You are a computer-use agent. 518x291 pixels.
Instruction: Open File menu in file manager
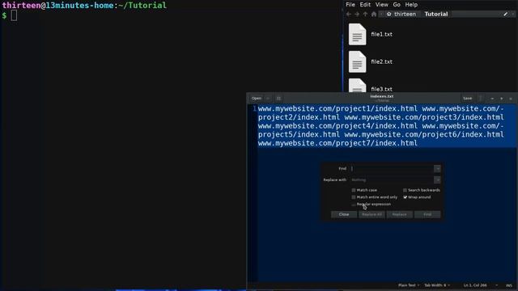pyautogui.click(x=350, y=5)
